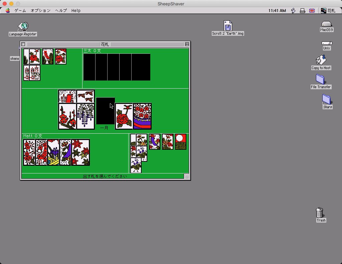Click the 一月 month label

[104, 128]
